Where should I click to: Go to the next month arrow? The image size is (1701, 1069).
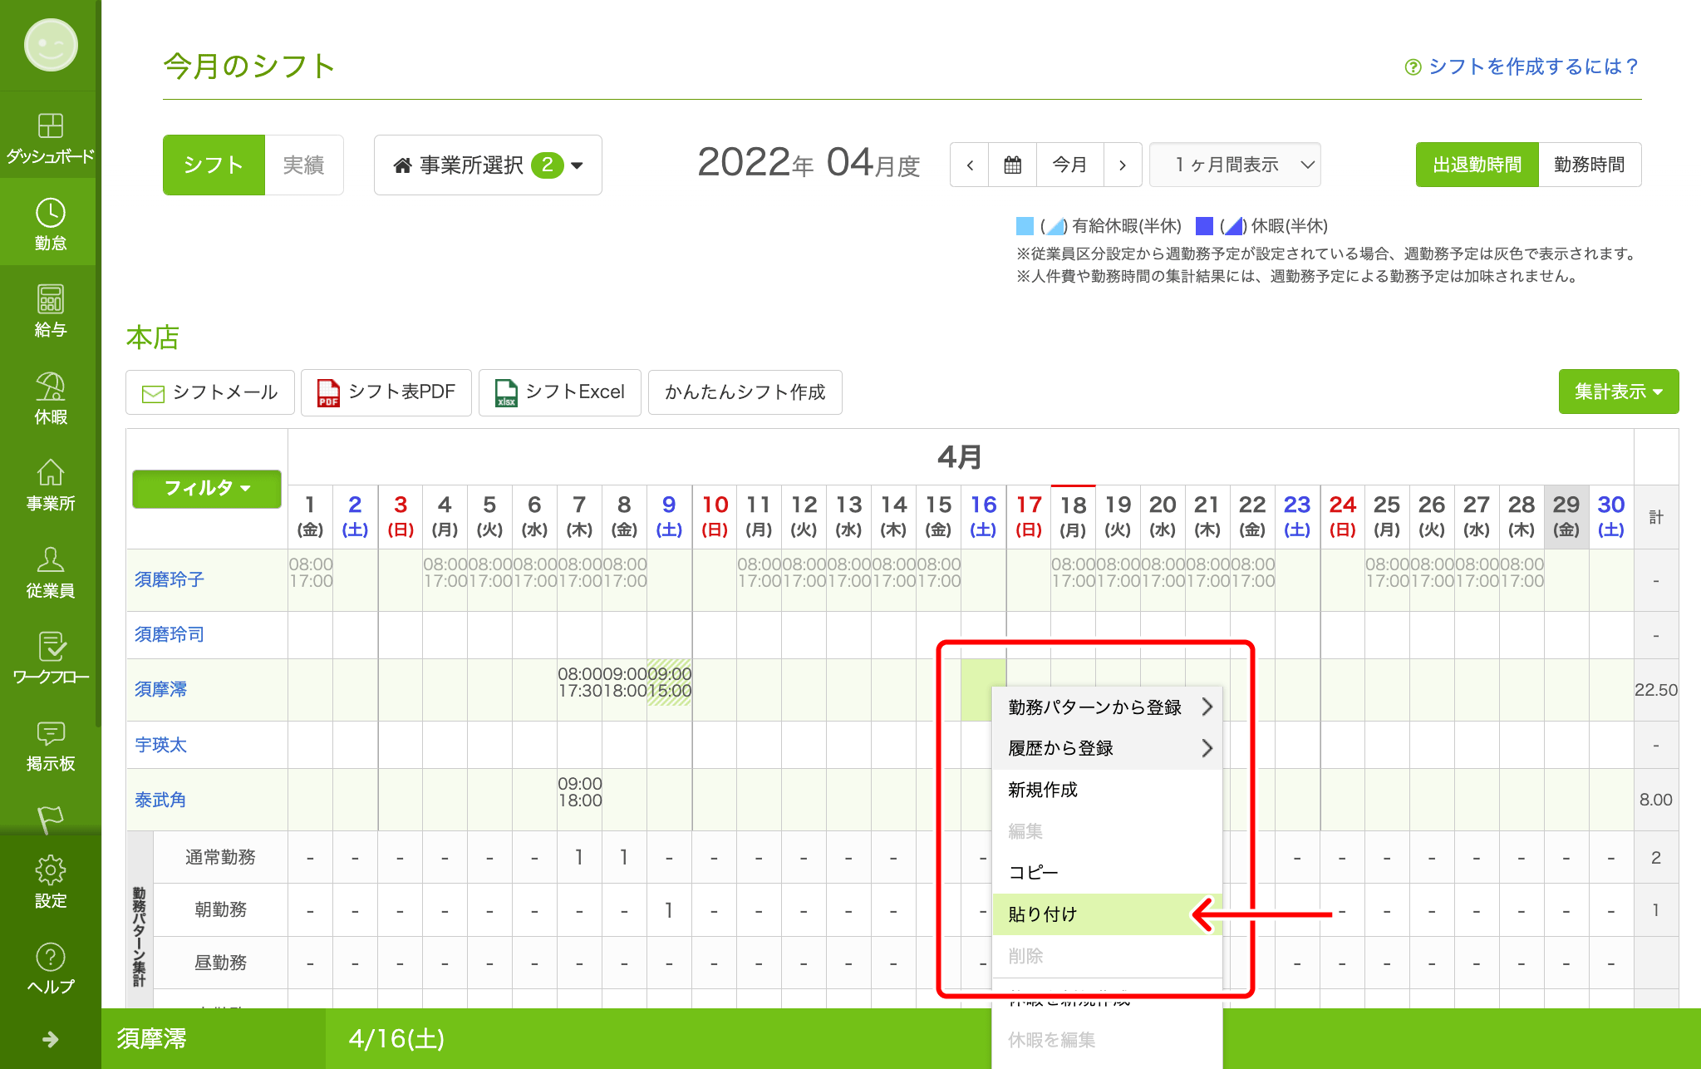(1123, 165)
